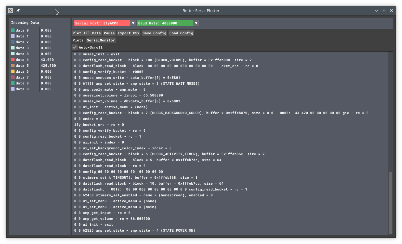Click the data 5 brown color swatch

click(13, 66)
